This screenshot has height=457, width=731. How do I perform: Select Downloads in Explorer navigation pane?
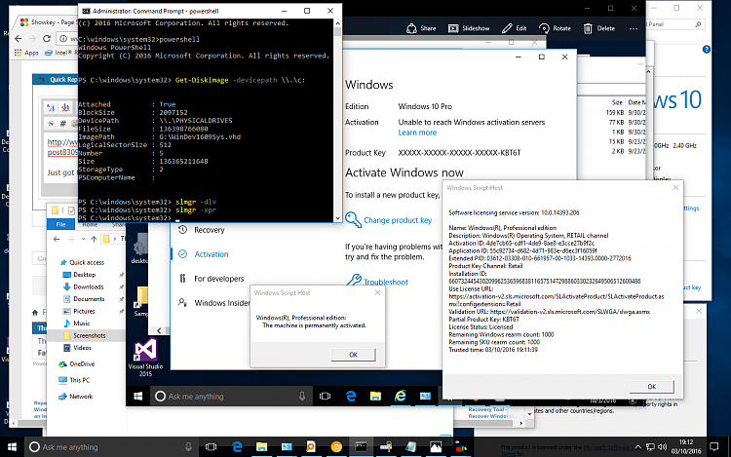click(84, 286)
